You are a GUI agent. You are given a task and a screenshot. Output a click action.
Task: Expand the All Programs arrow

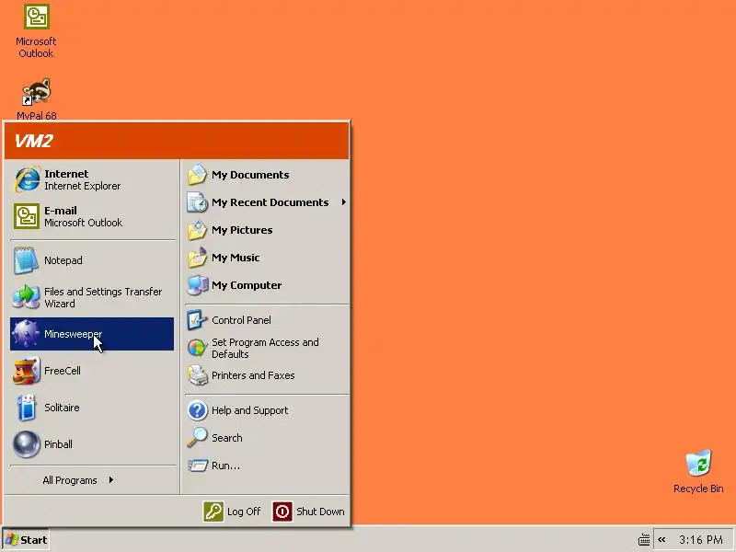[x=110, y=479]
